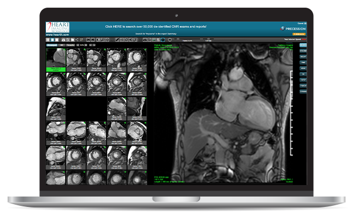Click the 'Search for myxoma' report summary link
352x214 pixels.
pos(156,34)
